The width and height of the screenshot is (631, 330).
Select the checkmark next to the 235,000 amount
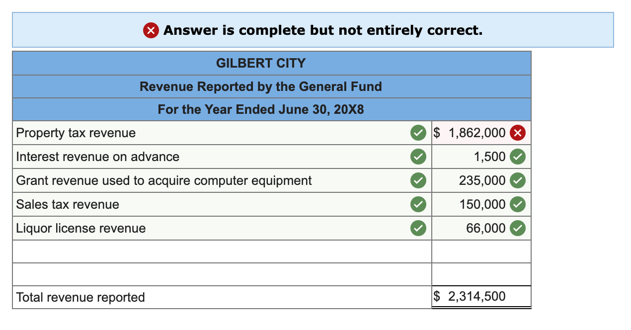pos(518,180)
